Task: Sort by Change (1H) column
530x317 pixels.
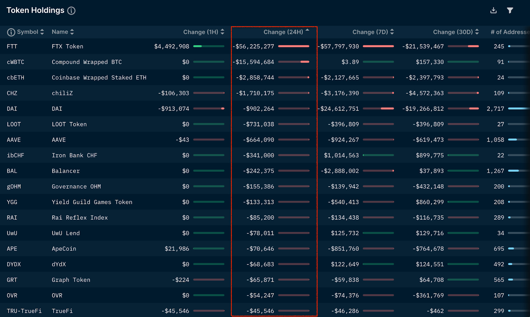Action: tap(204, 32)
